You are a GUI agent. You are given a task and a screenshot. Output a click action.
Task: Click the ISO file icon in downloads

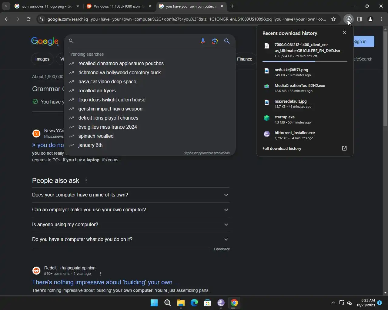(267, 46)
